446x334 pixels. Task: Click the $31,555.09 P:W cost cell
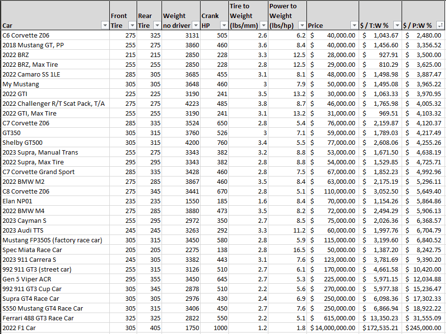[423, 318]
